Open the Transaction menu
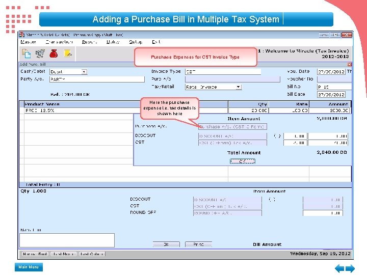The image size is (367, 275). 59,42
